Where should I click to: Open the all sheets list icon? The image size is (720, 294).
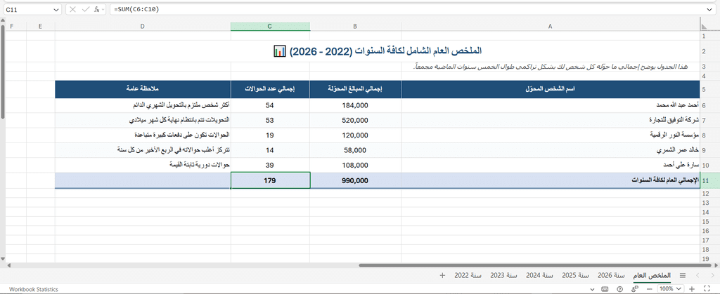(x=683, y=275)
